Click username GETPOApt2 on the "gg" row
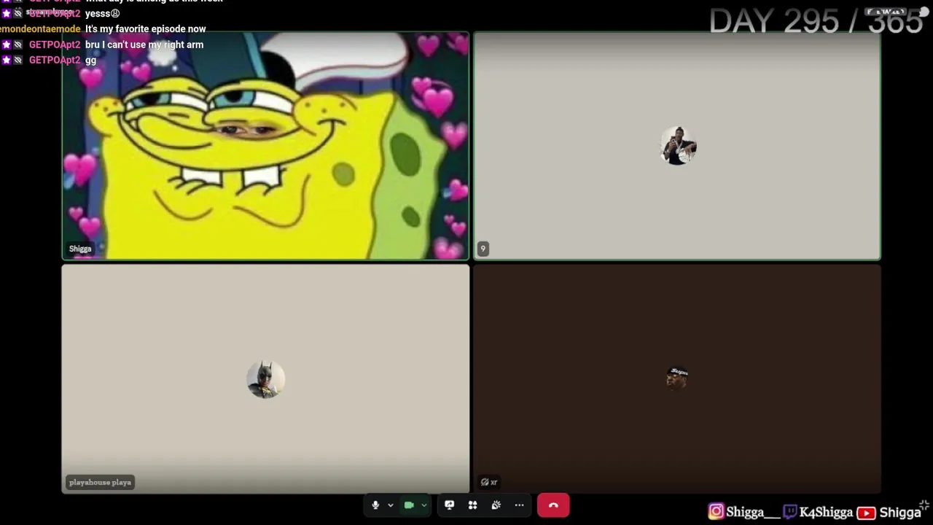This screenshot has width=933, height=525. [x=55, y=61]
